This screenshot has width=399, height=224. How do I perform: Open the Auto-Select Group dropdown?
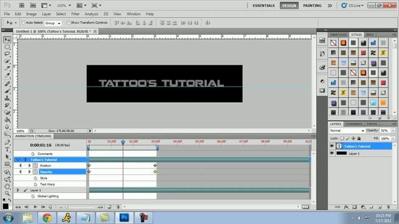pyautogui.click(x=53, y=23)
